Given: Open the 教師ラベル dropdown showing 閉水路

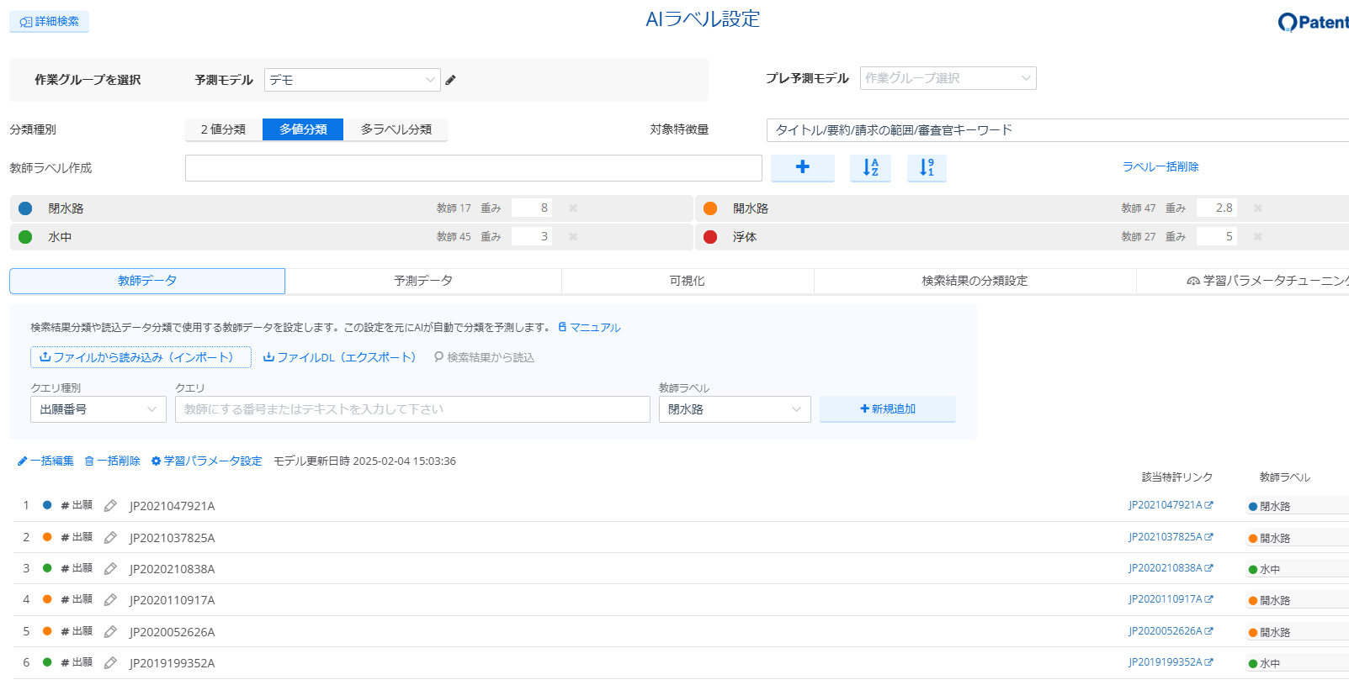Looking at the screenshot, I should pos(734,409).
